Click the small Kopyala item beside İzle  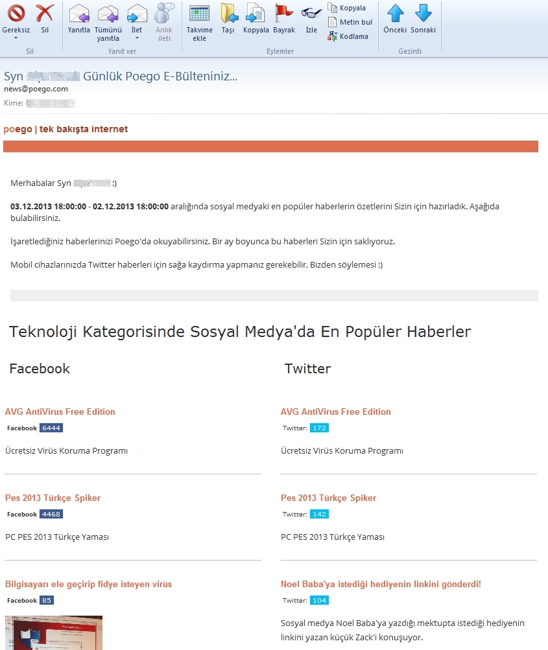click(347, 8)
